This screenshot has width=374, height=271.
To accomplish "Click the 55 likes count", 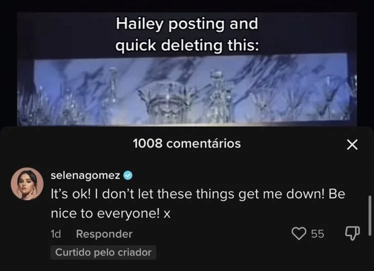I will click(x=317, y=234).
